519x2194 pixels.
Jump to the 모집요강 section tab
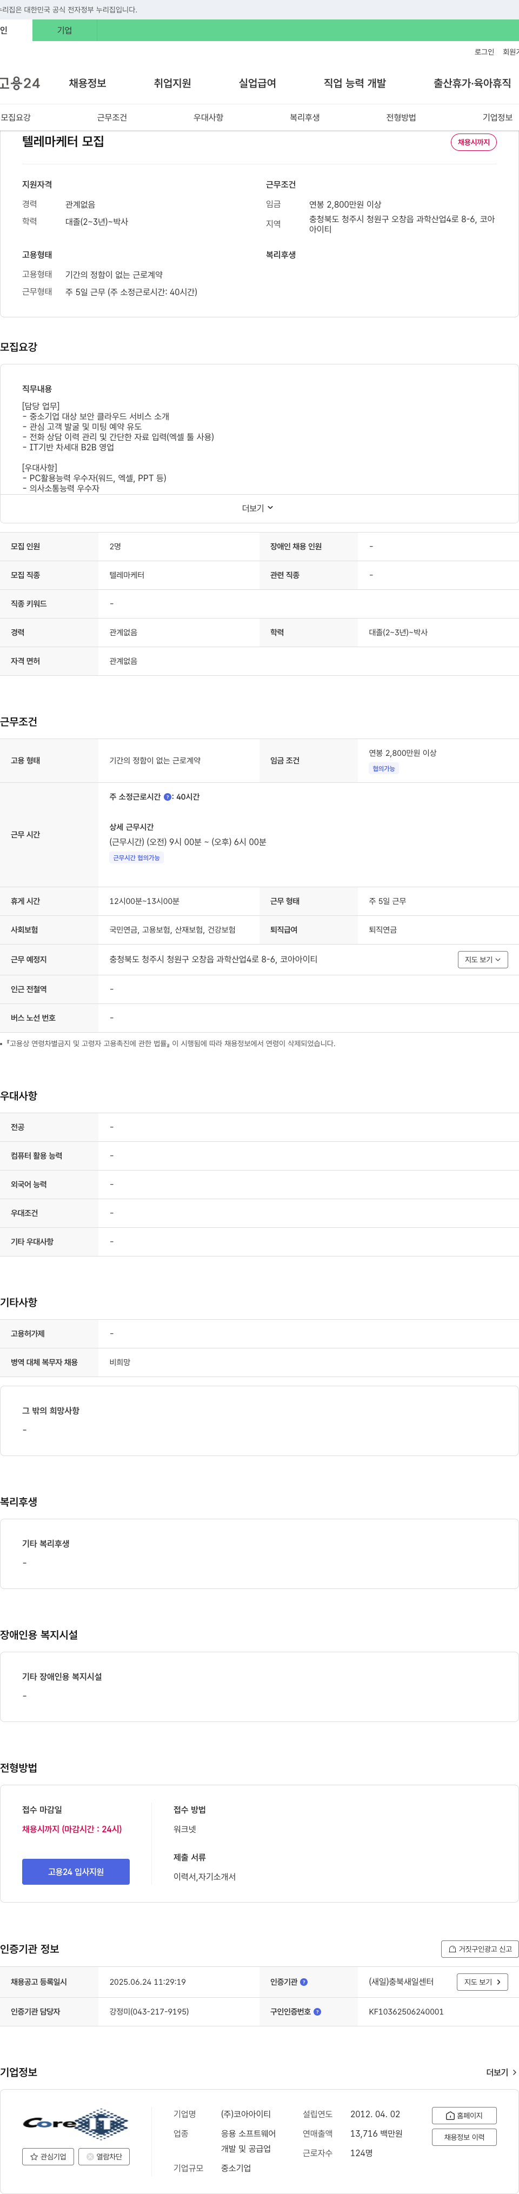(15, 117)
